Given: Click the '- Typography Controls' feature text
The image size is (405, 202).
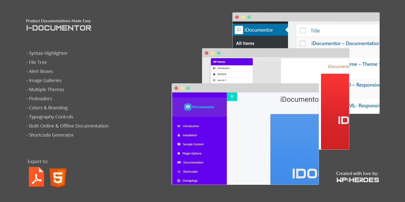Looking at the screenshot, I should coord(50,117).
